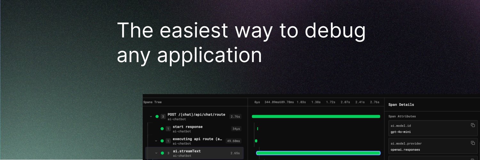Click the 1.38s timeline tick label
Viewport: 480px width, 160px height.
316,102
